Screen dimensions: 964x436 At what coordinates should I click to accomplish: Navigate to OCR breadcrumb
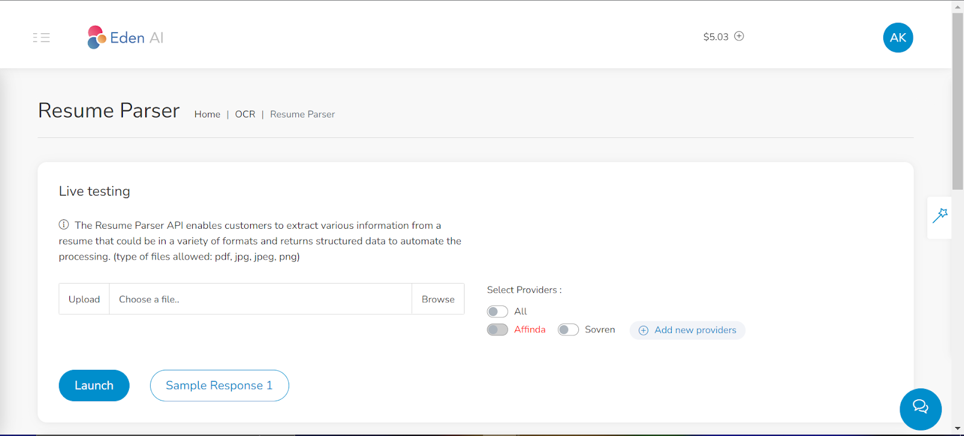pyautogui.click(x=245, y=114)
